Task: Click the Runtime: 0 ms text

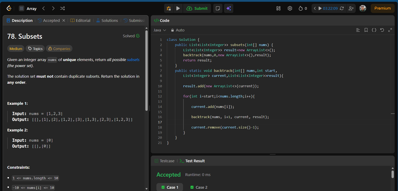Action: [x=198, y=175]
